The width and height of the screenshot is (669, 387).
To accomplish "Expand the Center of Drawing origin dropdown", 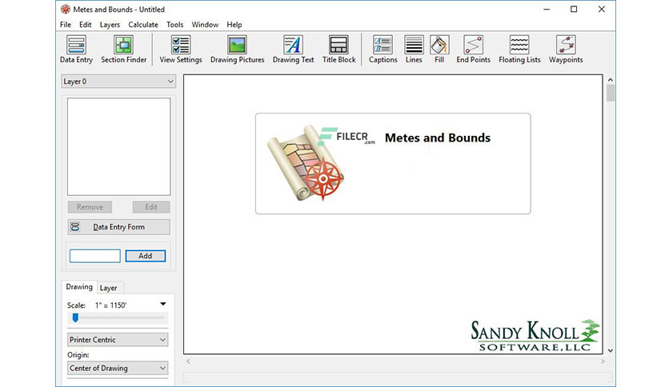I will [118, 369].
